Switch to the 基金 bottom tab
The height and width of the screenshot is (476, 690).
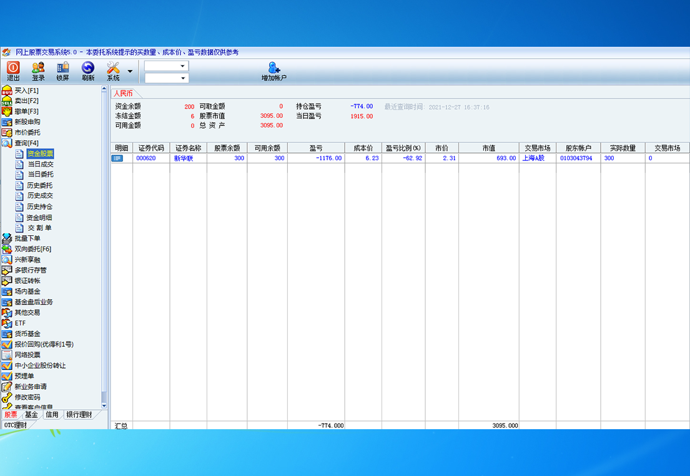tap(31, 415)
